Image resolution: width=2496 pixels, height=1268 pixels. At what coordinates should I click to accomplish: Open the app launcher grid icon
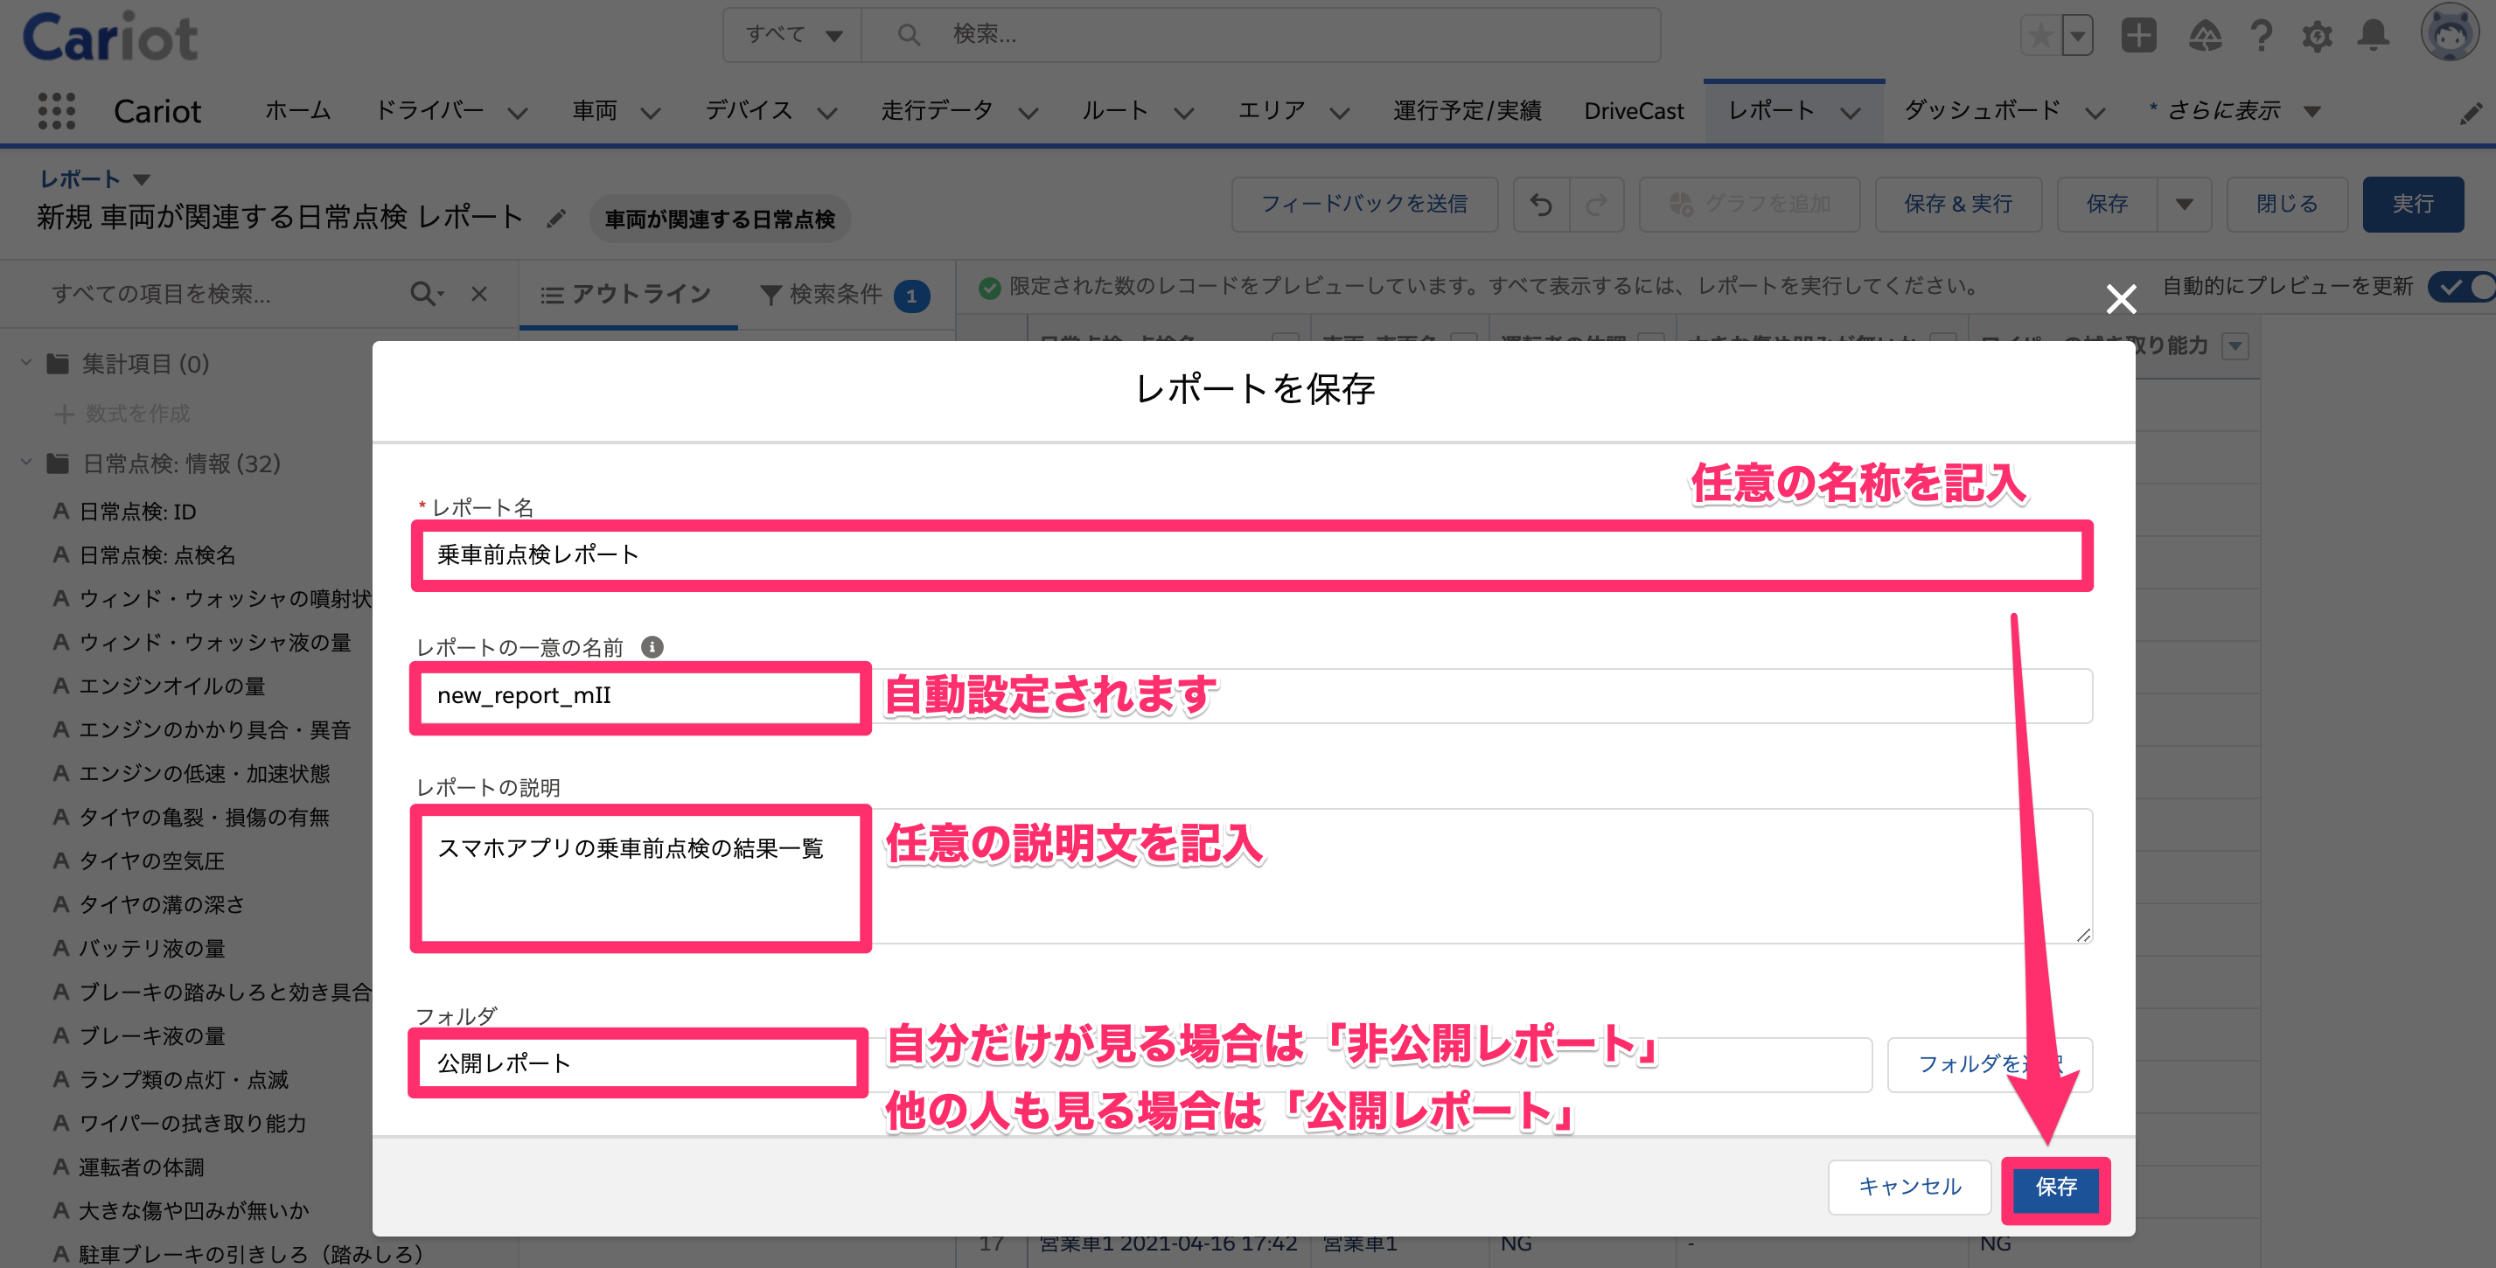tap(56, 110)
